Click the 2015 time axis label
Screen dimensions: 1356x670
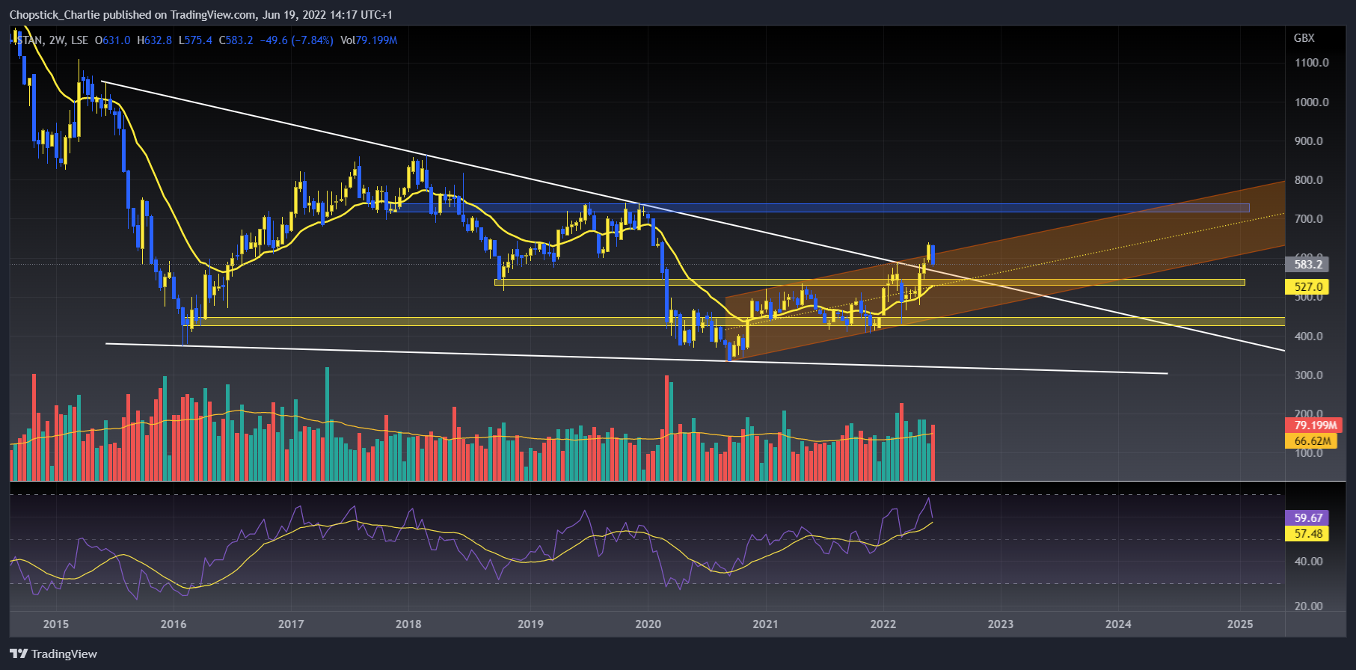point(56,624)
